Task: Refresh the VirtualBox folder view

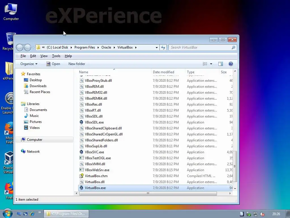Action: point(163,47)
